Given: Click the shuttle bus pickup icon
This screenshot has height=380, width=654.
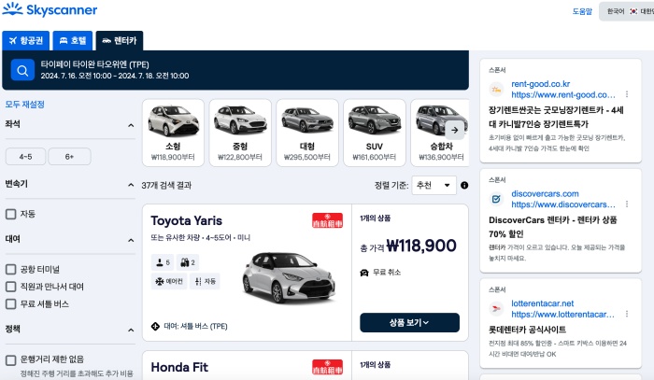Looking at the screenshot, I should [x=155, y=326].
